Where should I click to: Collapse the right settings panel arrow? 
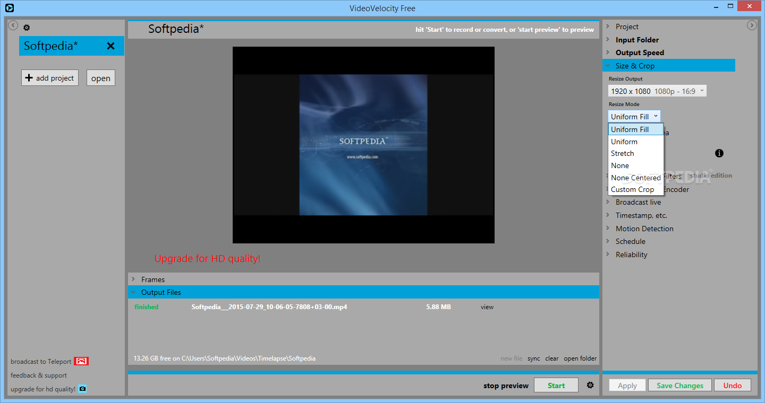tap(752, 25)
